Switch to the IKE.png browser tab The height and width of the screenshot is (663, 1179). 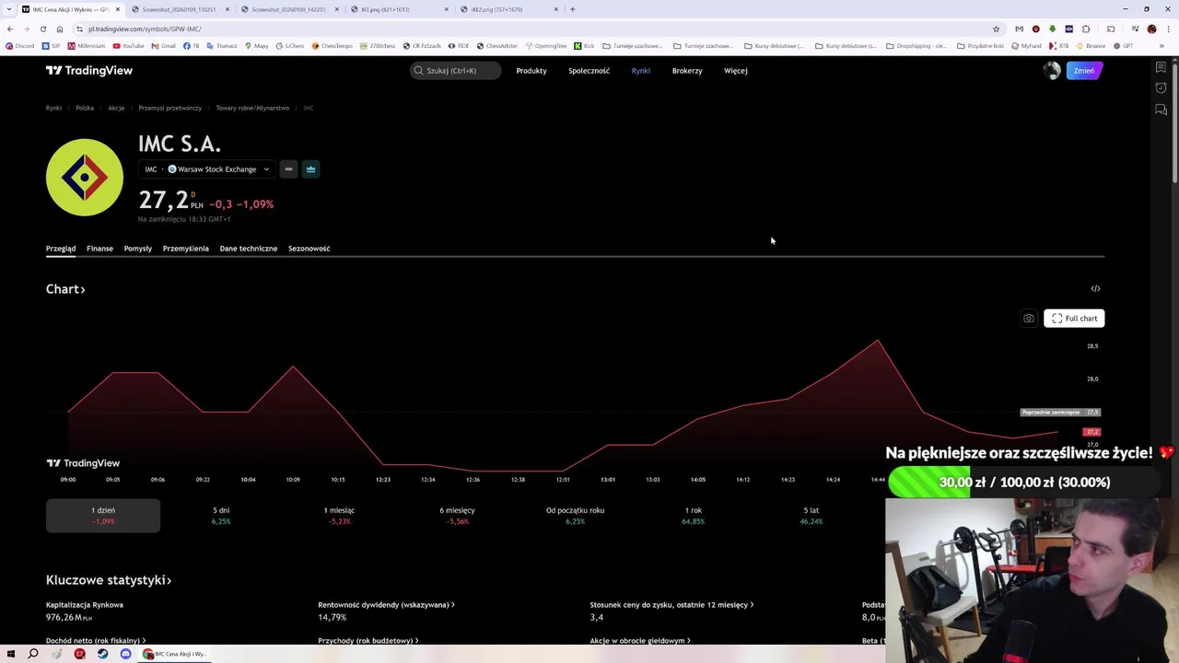[401, 9]
